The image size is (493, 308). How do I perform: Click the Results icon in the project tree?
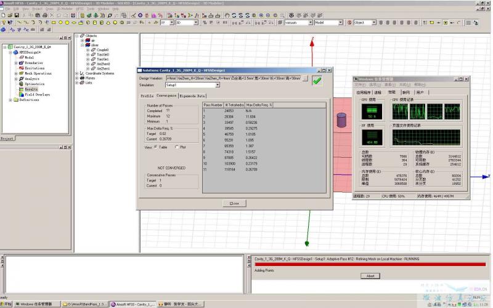coord(20,89)
